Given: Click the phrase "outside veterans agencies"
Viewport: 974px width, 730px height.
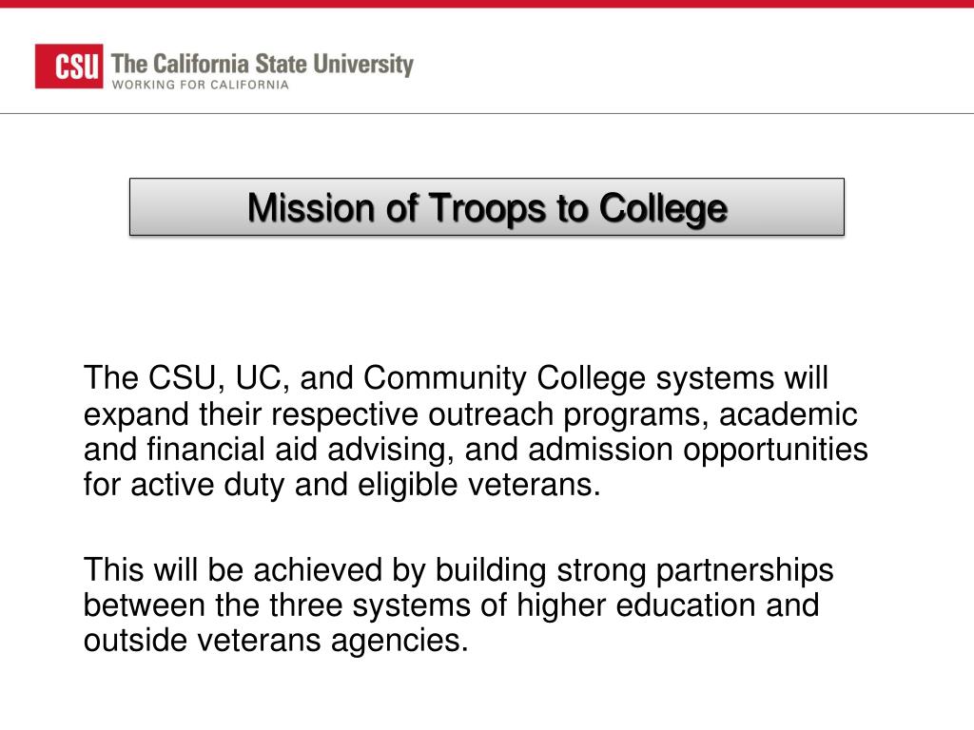Looking at the screenshot, I should pos(276,641).
